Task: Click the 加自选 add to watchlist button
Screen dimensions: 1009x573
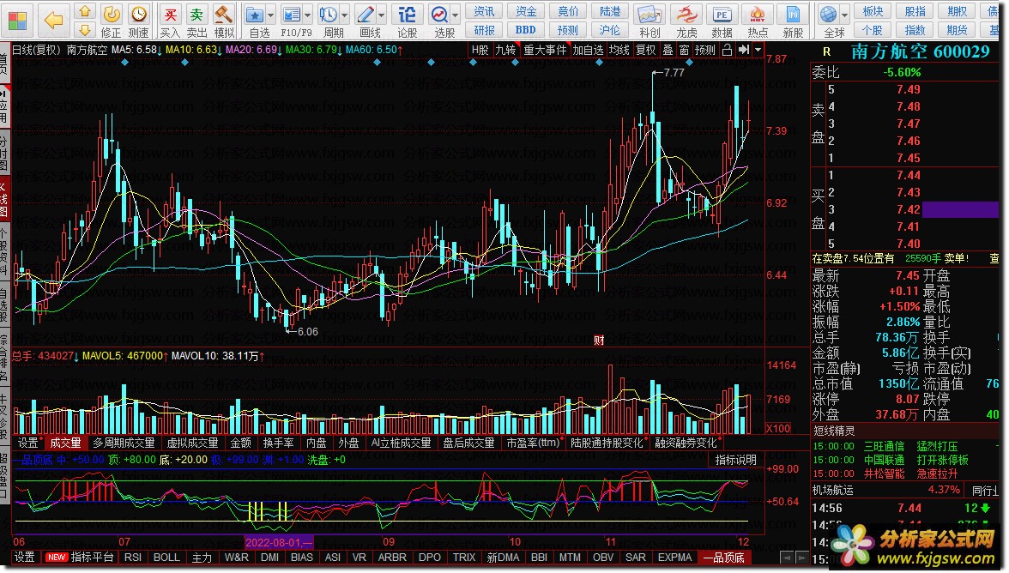Action: [589, 50]
